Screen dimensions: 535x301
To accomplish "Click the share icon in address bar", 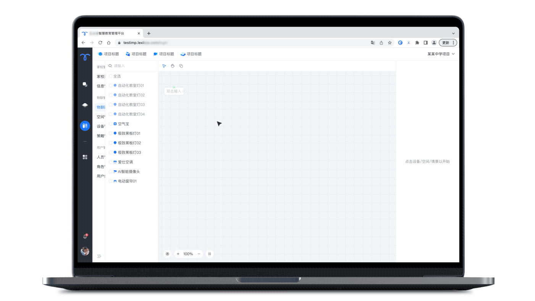I will tap(381, 43).
